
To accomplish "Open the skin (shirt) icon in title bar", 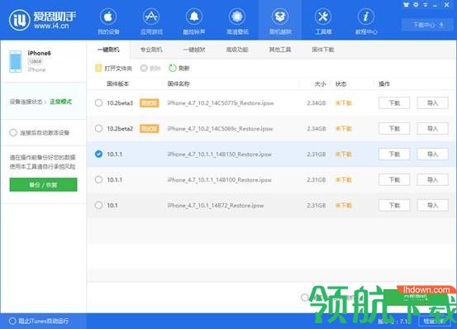I will point(407,5).
